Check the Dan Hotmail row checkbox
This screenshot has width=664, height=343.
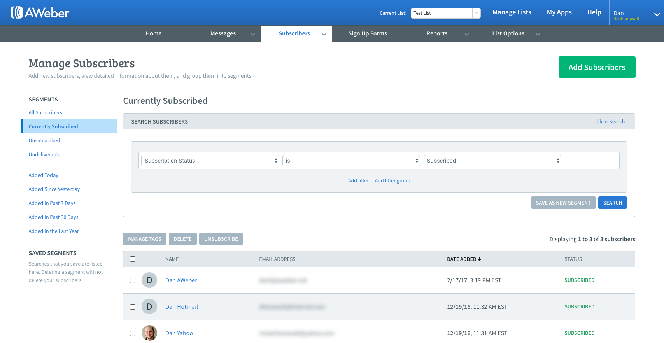[x=133, y=307]
